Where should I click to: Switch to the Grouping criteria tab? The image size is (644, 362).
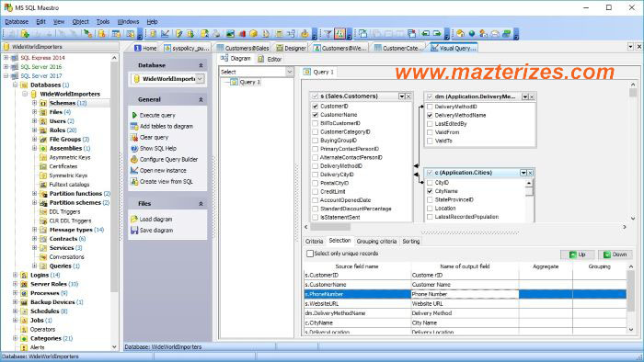point(376,242)
